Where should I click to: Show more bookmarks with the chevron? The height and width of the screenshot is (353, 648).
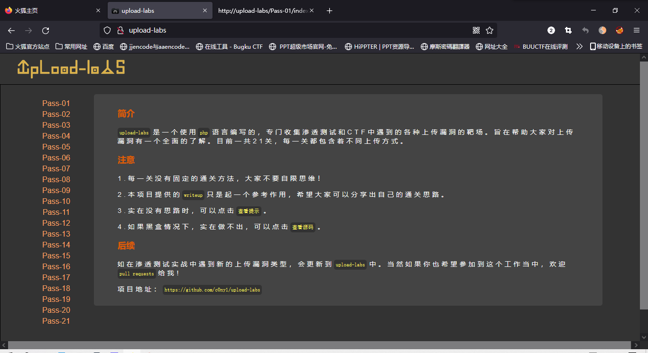(x=579, y=46)
